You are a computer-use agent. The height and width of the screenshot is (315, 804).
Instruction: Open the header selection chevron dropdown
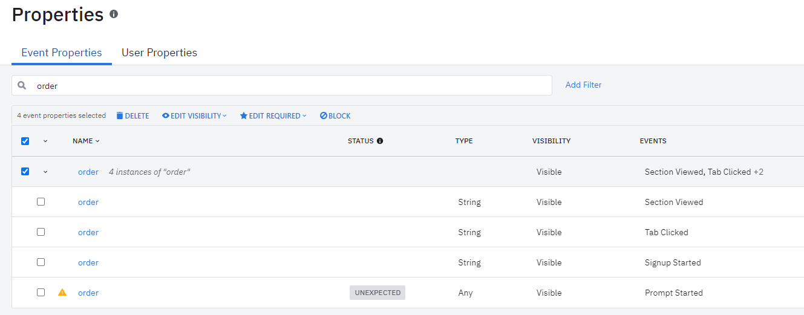(45, 141)
